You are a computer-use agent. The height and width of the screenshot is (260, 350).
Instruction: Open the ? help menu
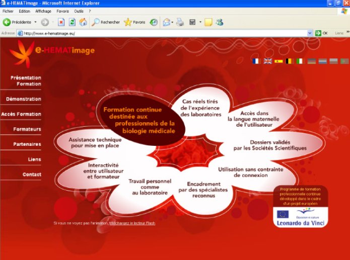(x=90, y=11)
